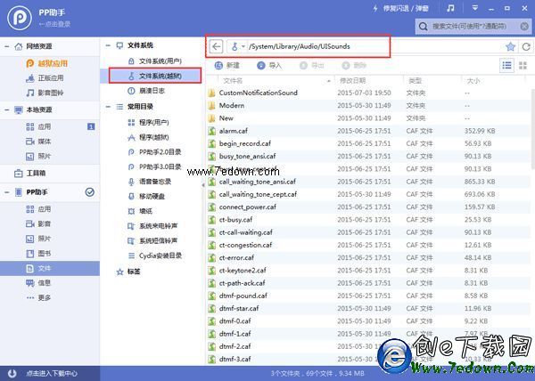
Task: Open 图书 under PP助手 device
Action: 38,254
